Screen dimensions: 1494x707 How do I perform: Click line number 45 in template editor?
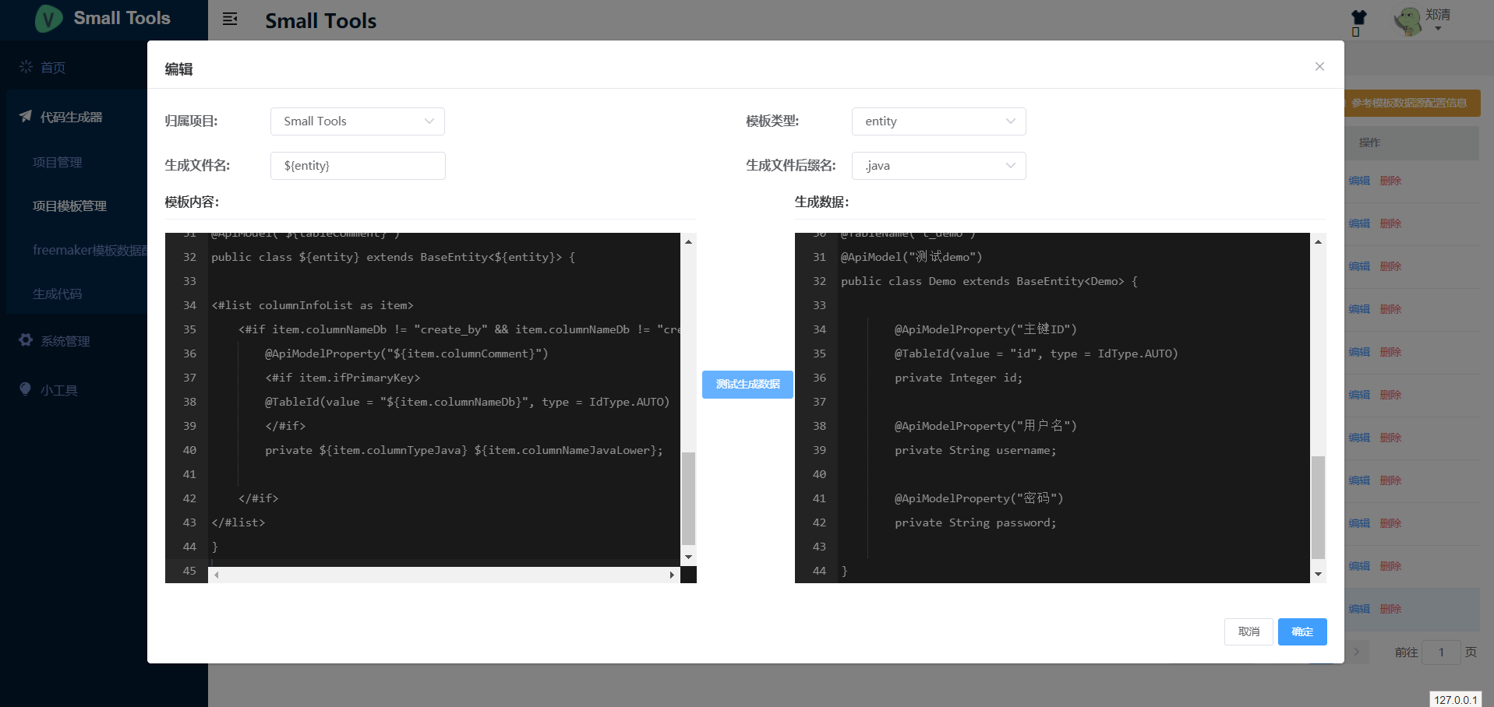pos(189,571)
